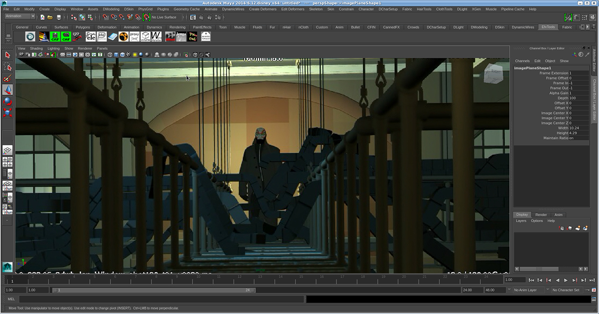Click the viewport yellow use-all-lights icon

point(135,55)
